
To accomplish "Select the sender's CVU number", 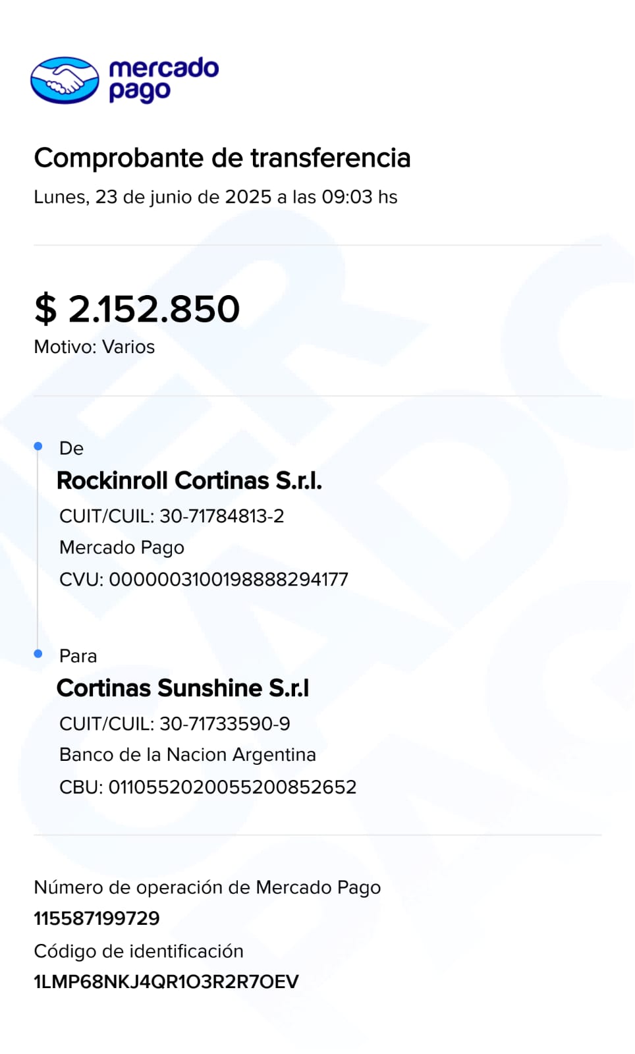I will pos(204,580).
